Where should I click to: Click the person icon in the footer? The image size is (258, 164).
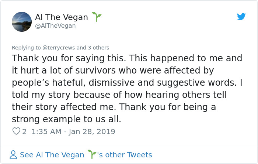tap(13, 154)
